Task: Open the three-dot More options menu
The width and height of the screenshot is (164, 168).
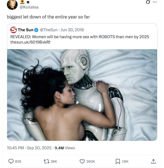Action: tap(155, 2)
